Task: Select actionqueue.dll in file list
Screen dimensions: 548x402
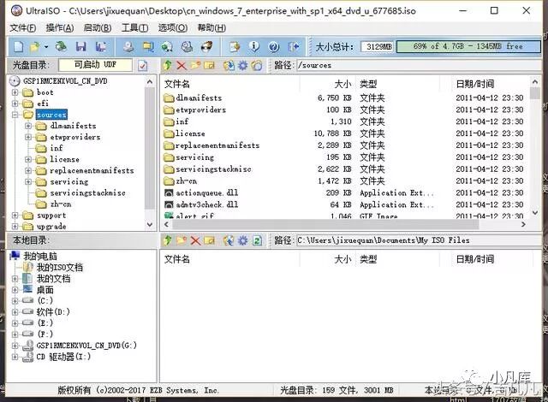Action: pyautogui.click(x=207, y=193)
